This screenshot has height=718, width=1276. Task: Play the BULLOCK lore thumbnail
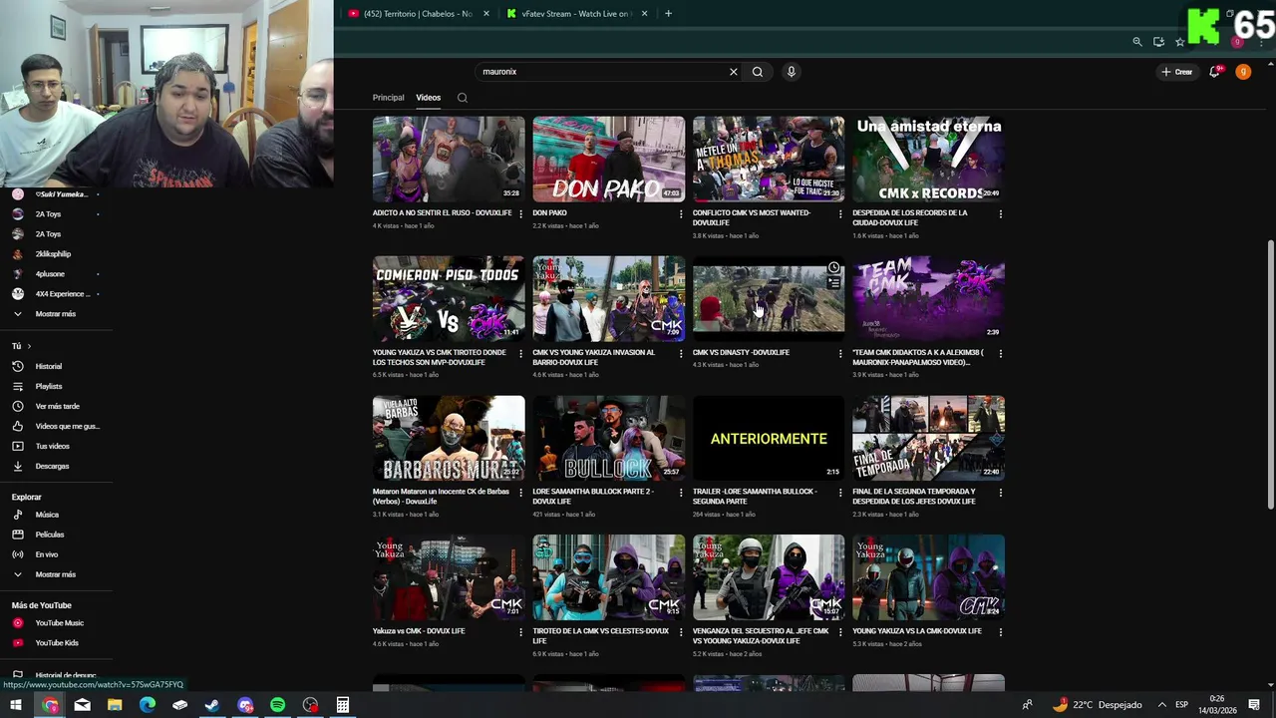pos(609,438)
